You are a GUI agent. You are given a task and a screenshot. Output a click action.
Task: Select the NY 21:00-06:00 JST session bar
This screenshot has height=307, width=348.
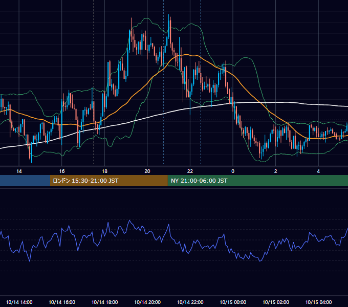[257, 181]
